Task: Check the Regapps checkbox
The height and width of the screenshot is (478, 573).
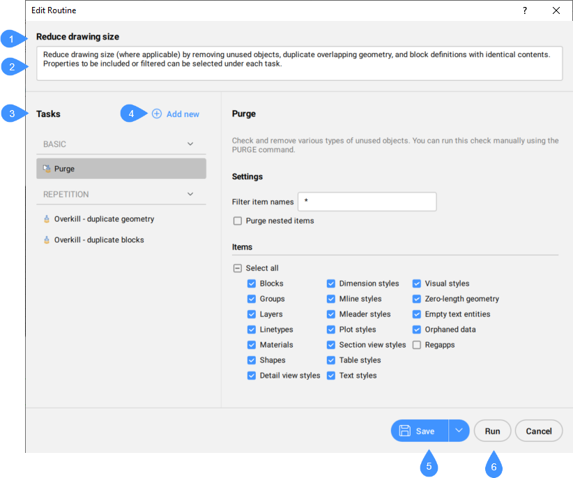Action: tap(417, 345)
